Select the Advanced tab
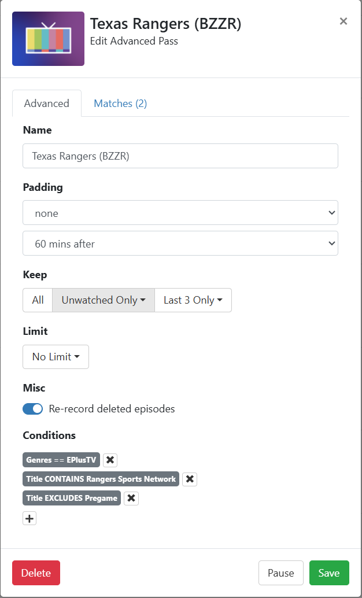 (46, 104)
